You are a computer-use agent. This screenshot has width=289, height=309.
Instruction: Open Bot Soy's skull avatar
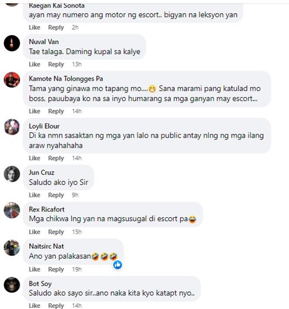[12, 285]
